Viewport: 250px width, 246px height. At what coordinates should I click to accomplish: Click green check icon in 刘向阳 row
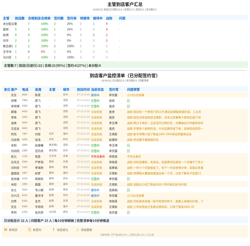point(128,151)
